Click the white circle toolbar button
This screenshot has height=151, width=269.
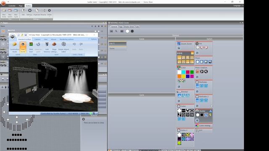click(x=127, y=31)
